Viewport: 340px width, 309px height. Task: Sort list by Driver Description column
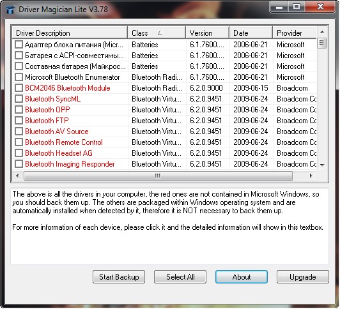point(70,33)
